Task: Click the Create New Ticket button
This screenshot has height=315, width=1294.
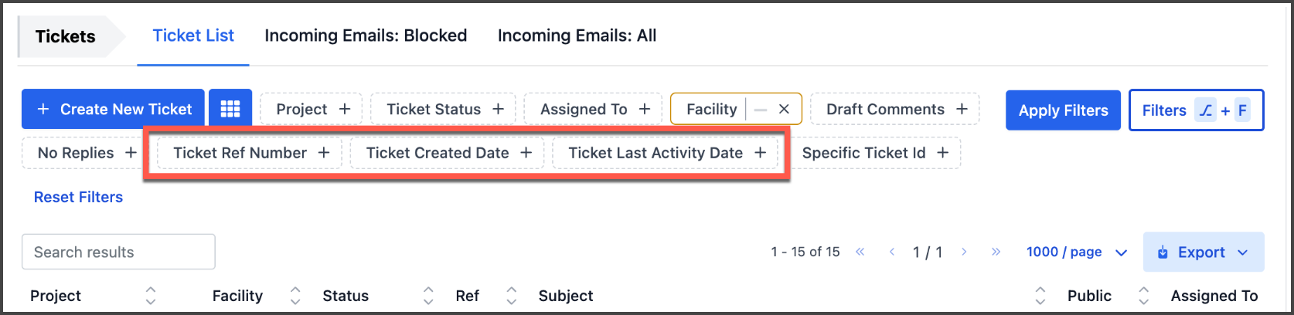Action: point(114,109)
